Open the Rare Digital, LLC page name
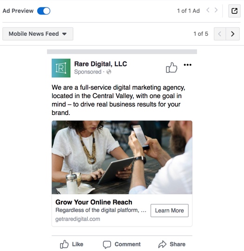244x251 pixels. pos(100,64)
